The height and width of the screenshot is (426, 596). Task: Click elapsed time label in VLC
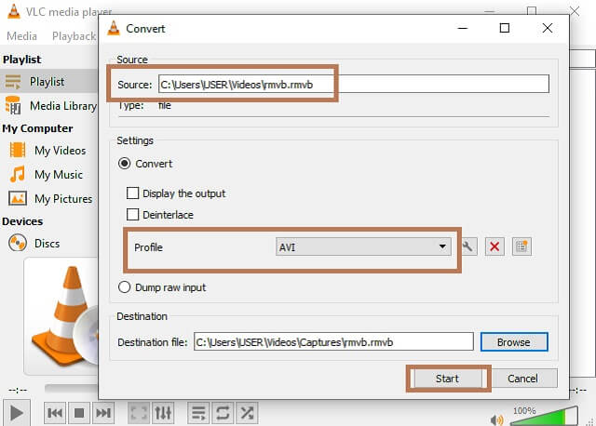tap(18, 390)
